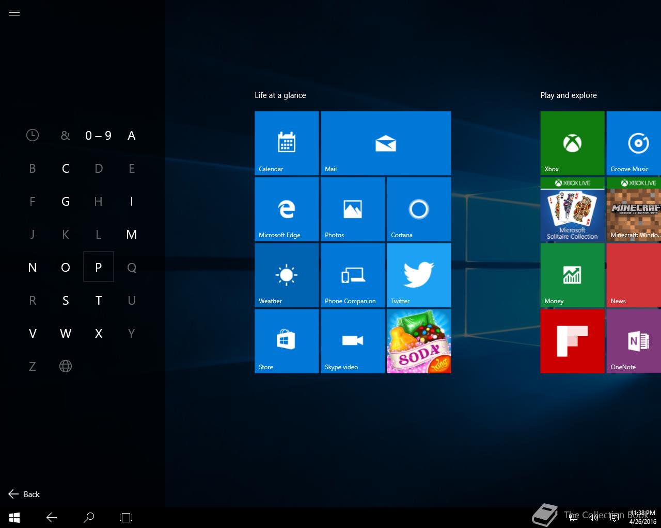The image size is (661, 528).
Task: Open the Cortana tile
Action: [x=419, y=209]
